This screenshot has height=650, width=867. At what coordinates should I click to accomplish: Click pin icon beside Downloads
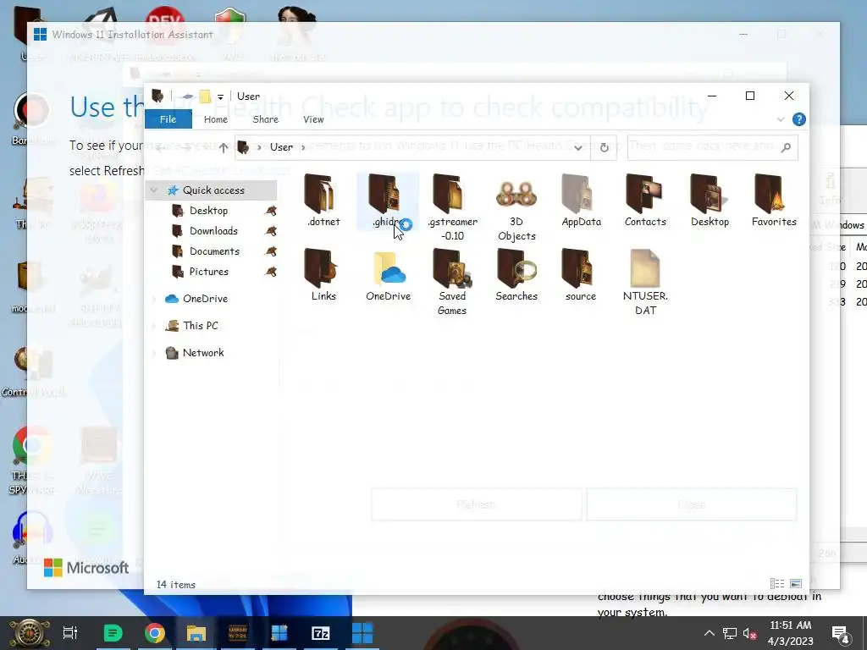click(x=271, y=231)
